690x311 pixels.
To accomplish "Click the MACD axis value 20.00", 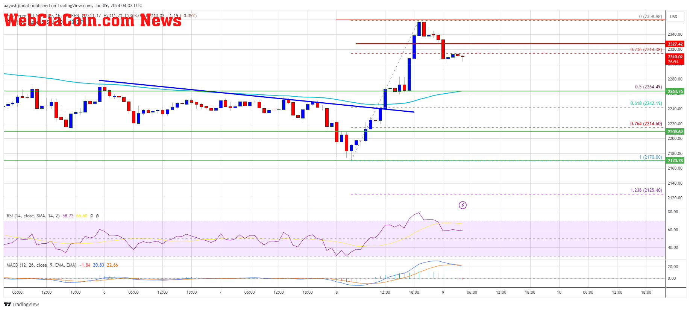I will (673, 267).
